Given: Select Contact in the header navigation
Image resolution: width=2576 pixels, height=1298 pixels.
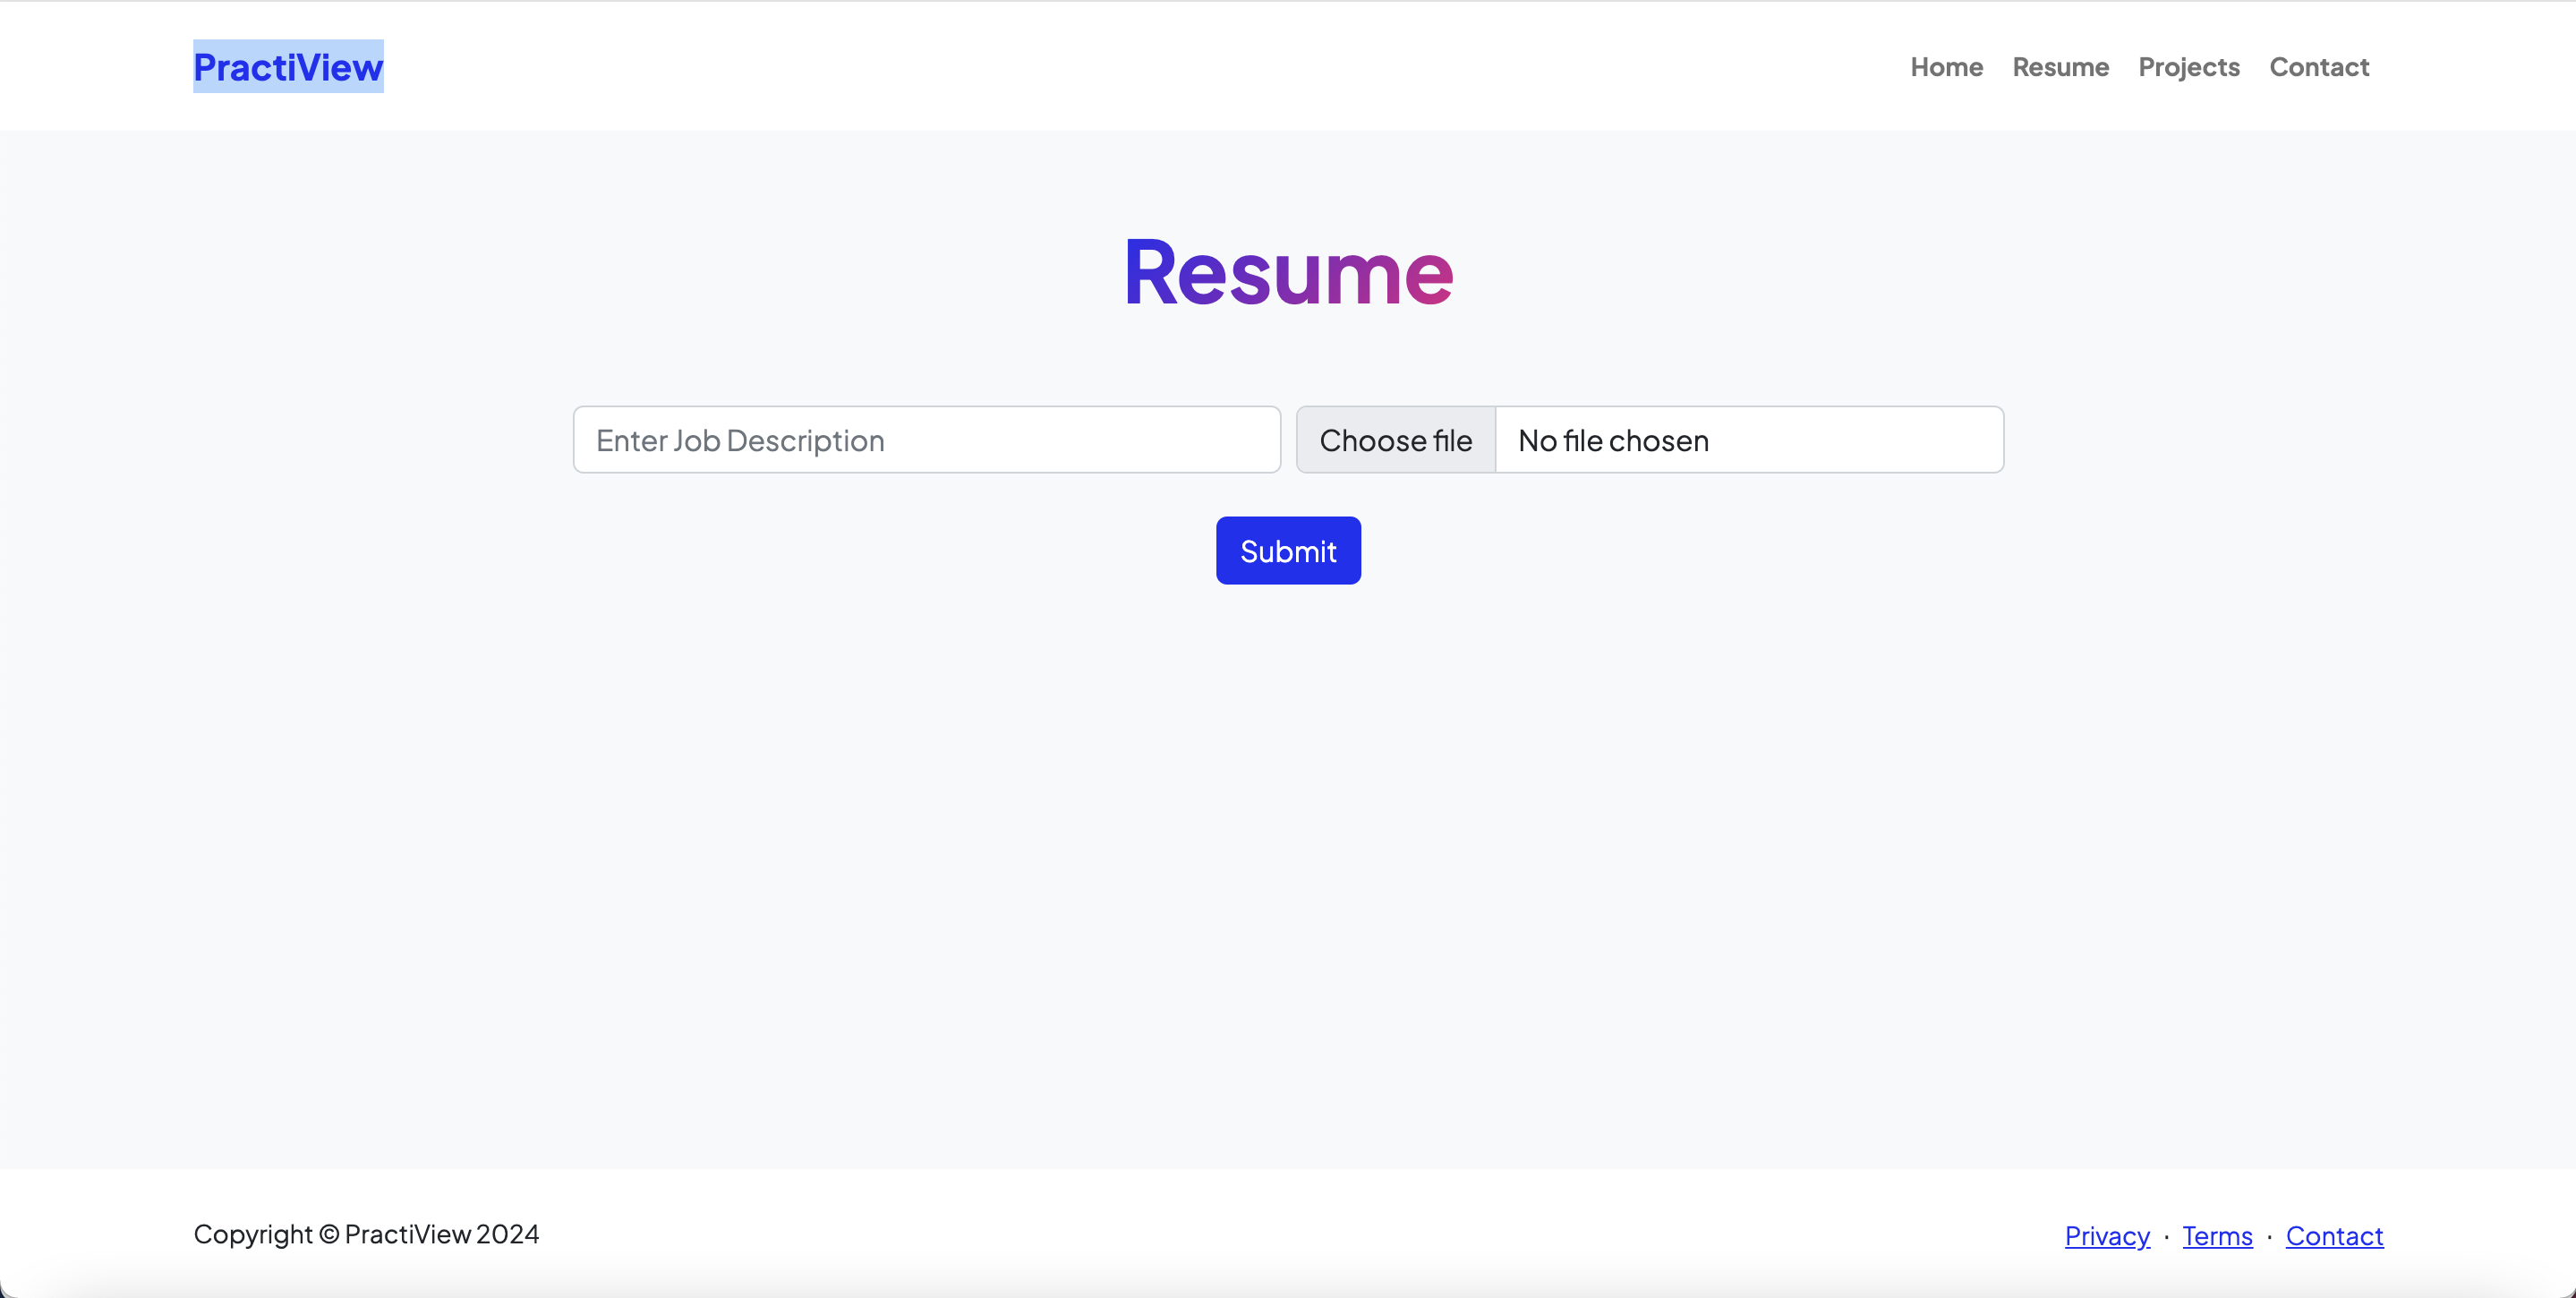Looking at the screenshot, I should [2318, 67].
